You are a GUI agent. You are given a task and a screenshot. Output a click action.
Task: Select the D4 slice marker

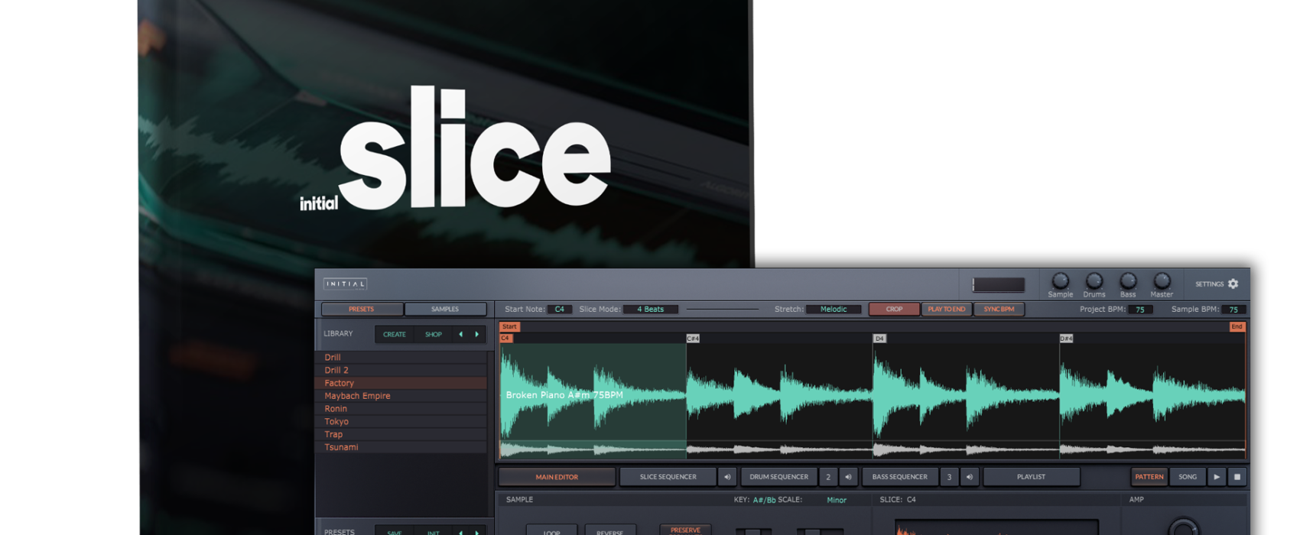pyautogui.click(x=879, y=338)
